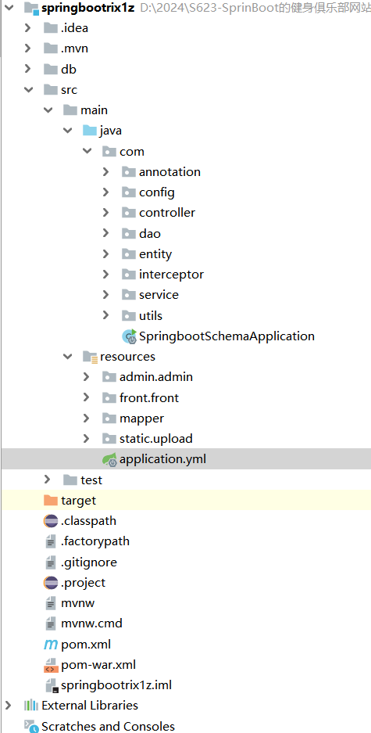Click the resources folder icon

[90, 357]
